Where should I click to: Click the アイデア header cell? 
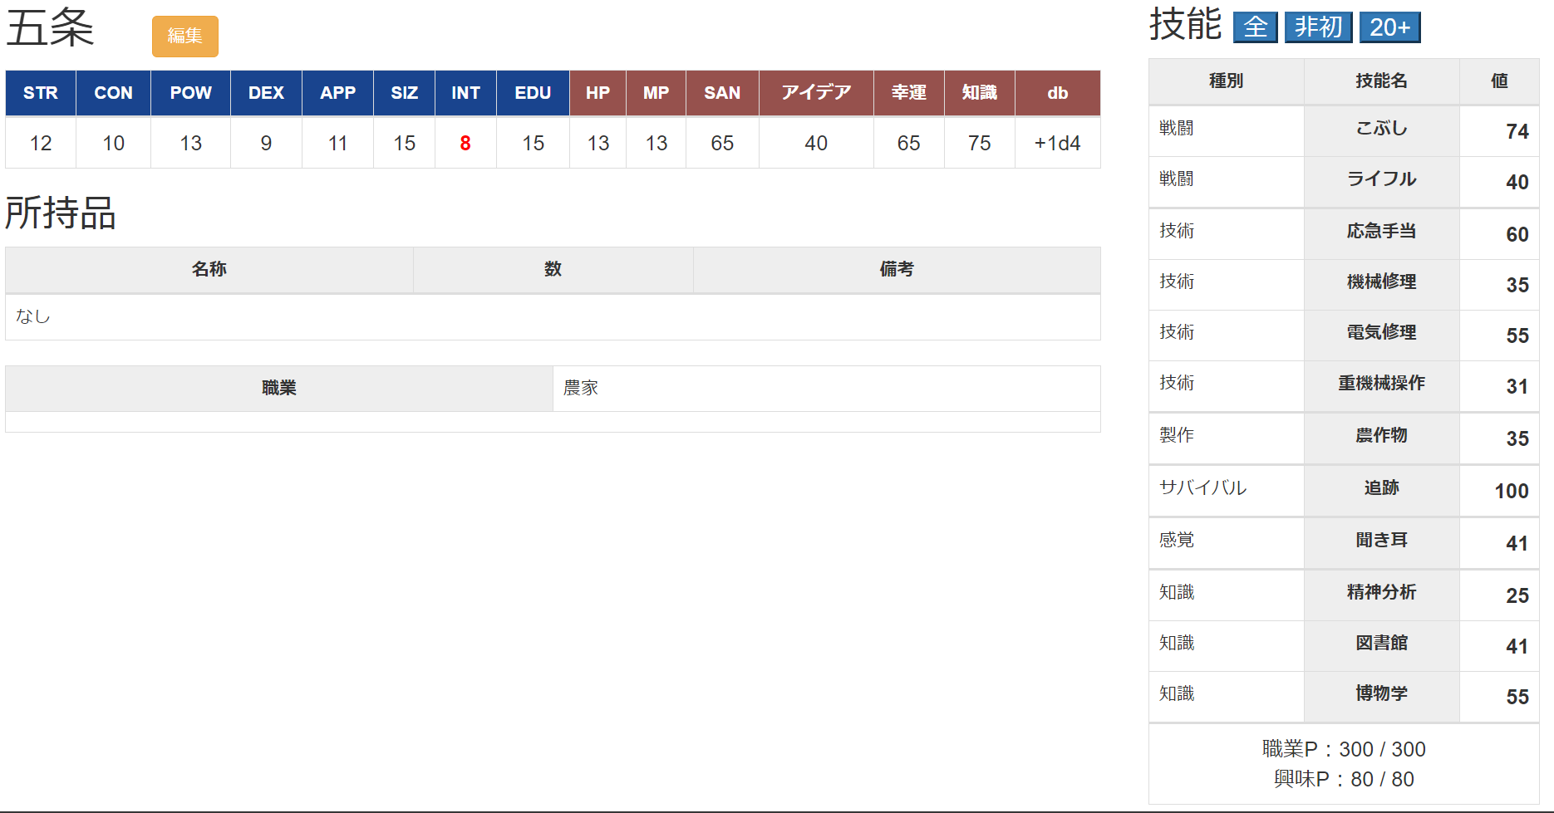(x=815, y=93)
